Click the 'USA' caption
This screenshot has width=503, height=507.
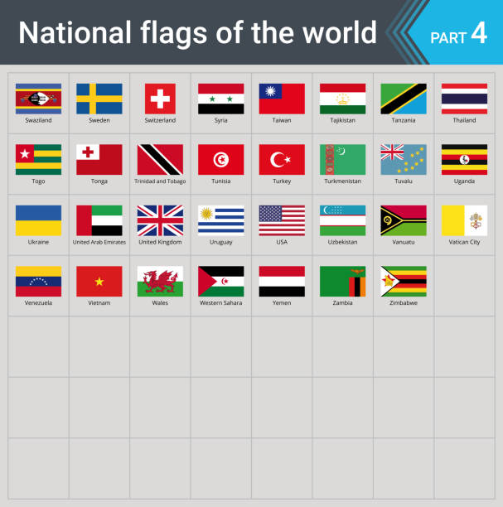pos(282,242)
